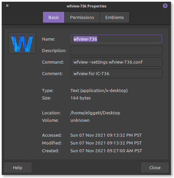Click the pin icon in title bar
This screenshot has height=178, width=174.
(7, 5)
